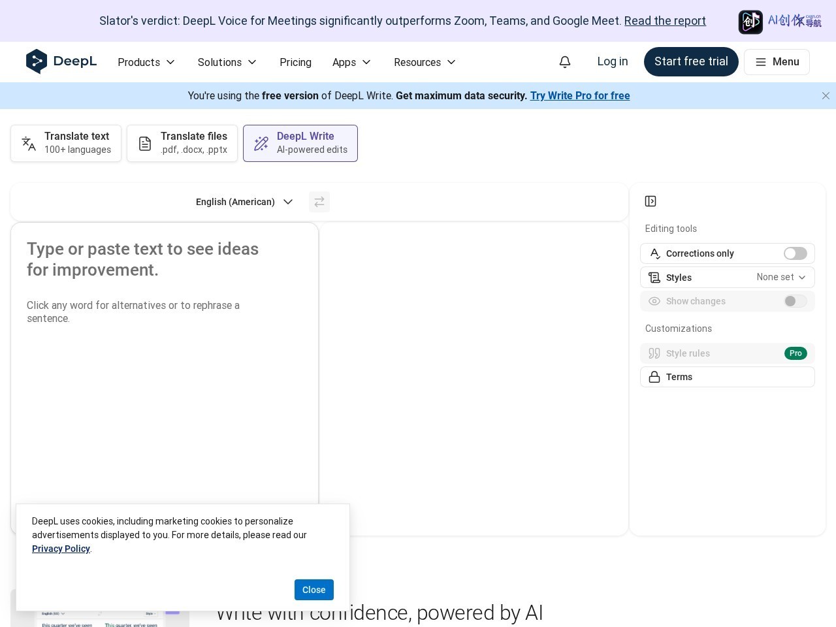Click the swap languages arrows icon

click(x=319, y=202)
